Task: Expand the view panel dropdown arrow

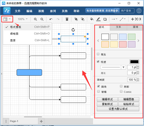Action: 10,19
